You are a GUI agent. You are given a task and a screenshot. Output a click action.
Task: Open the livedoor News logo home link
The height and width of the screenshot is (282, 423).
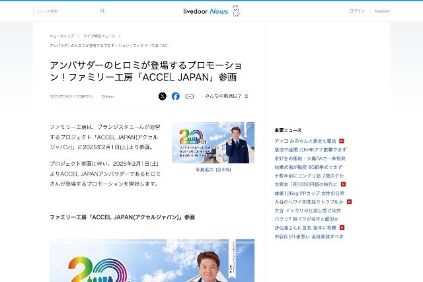coord(211,11)
